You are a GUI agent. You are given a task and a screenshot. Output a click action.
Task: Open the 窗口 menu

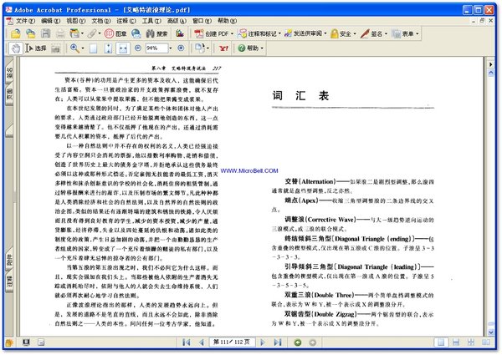202,21
